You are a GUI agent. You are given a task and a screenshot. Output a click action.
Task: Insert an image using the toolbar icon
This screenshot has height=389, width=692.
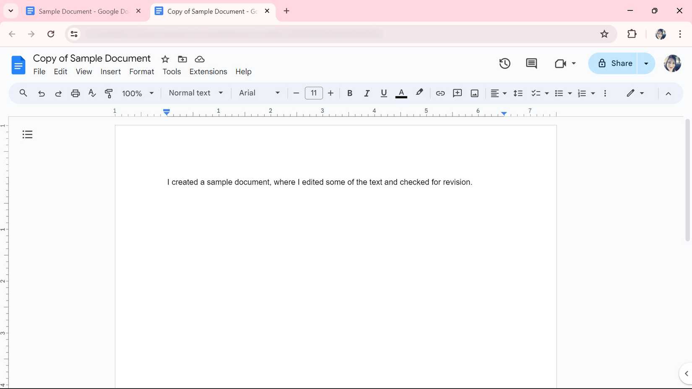click(474, 93)
